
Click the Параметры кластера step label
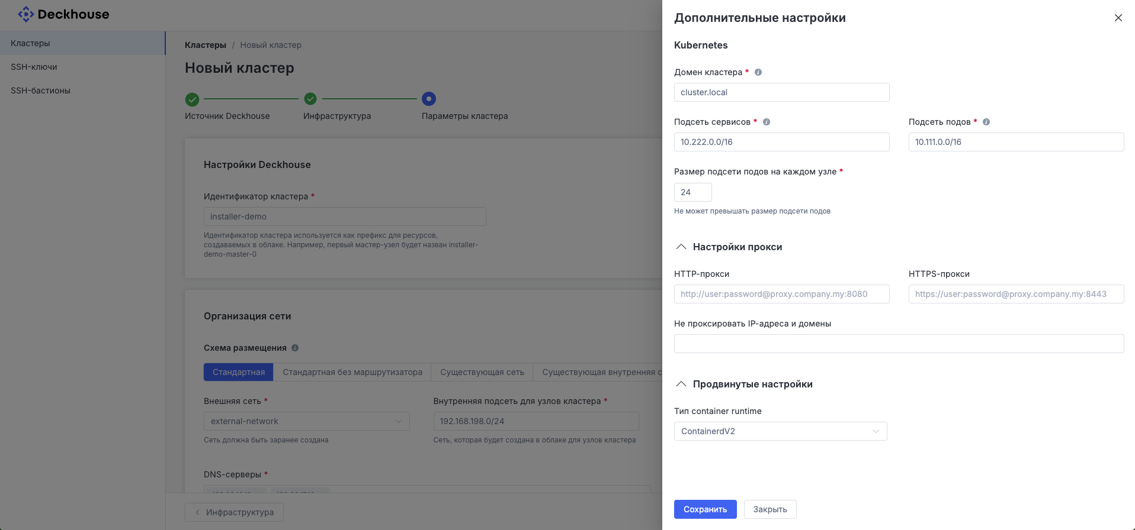pos(465,116)
